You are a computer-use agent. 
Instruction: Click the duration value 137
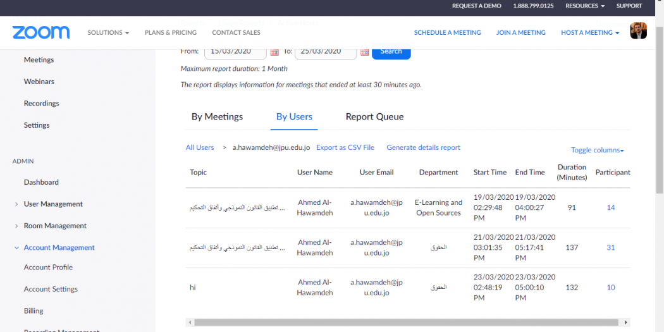pos(572,247)
